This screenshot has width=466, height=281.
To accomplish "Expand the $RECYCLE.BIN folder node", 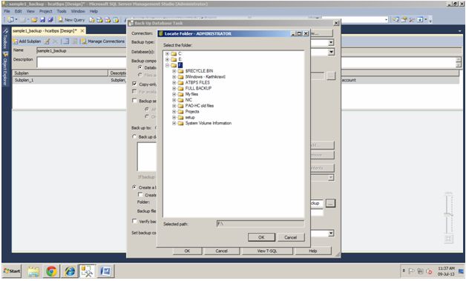I will pyautogui.click(x=174, y=71).
